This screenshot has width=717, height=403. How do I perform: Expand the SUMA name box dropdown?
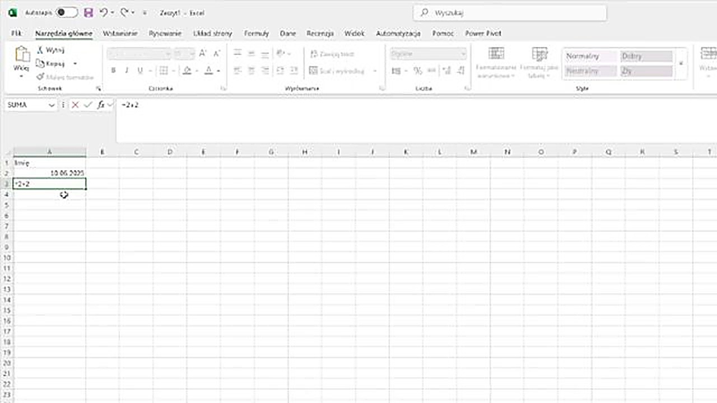[x=52, y=105]
